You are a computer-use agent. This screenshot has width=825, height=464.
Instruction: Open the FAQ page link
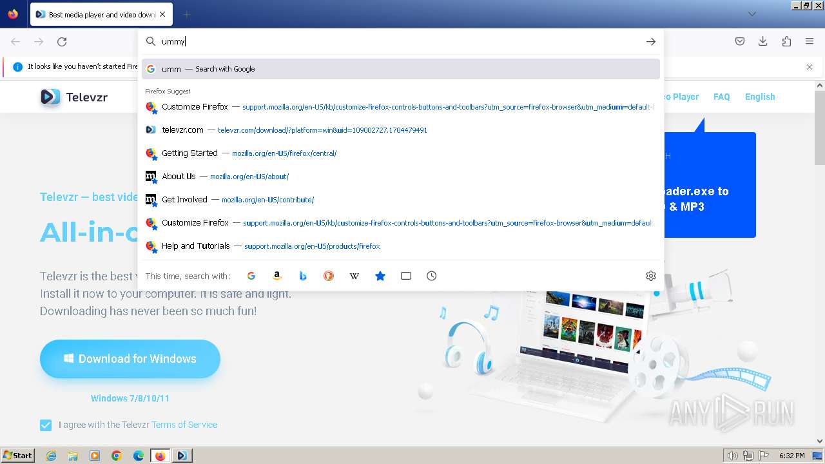tap(721, 97)
